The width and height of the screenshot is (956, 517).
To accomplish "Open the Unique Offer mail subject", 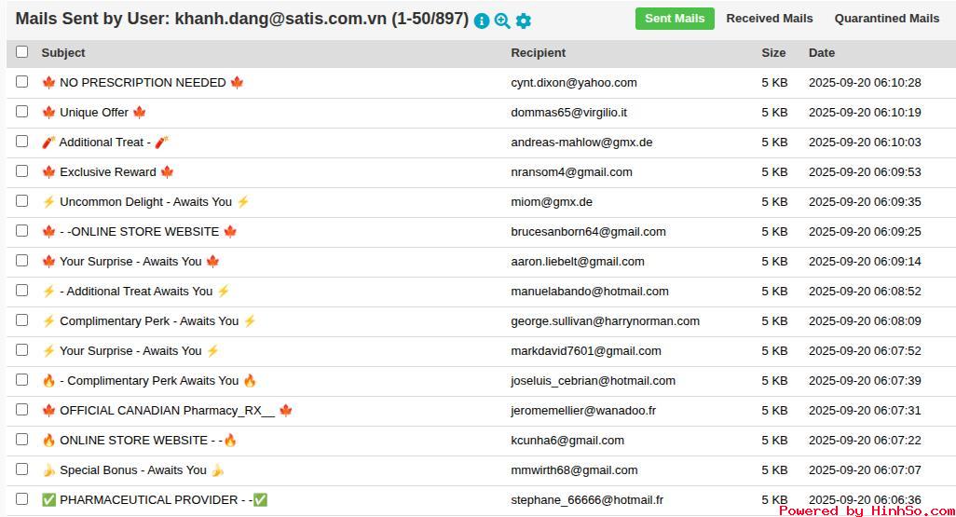I will pos(94,113).
